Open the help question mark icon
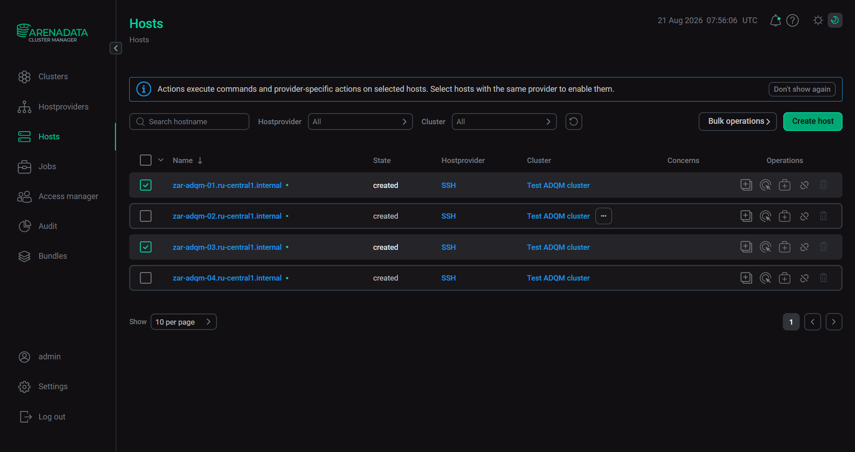Screen dimensions: 855x452 tap(793, 20)
